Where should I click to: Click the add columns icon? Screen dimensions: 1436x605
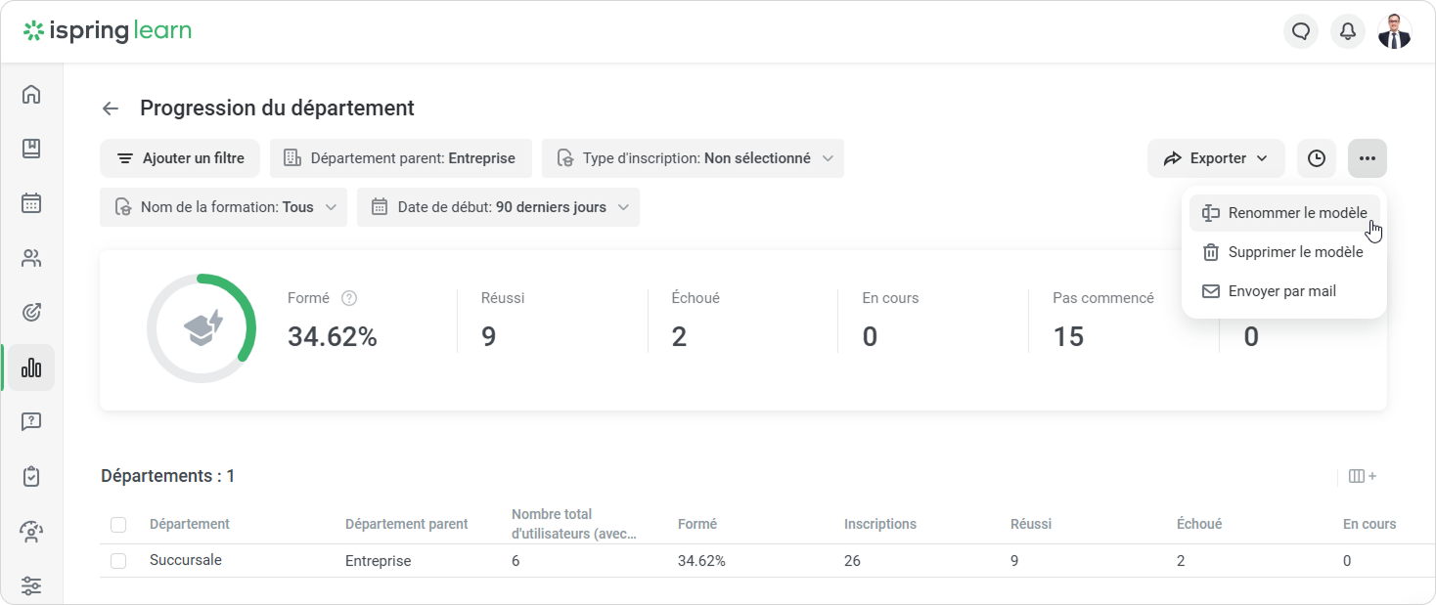pos(1362,476)
